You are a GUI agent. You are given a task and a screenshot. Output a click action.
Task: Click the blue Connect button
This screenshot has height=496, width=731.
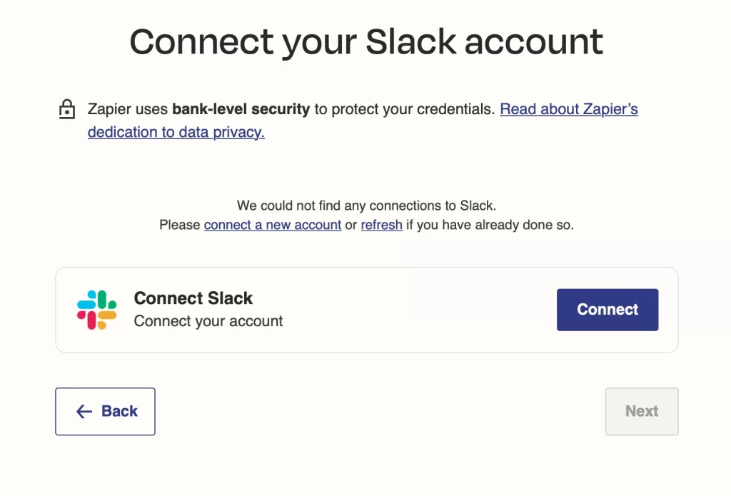(x=608, y=310)
